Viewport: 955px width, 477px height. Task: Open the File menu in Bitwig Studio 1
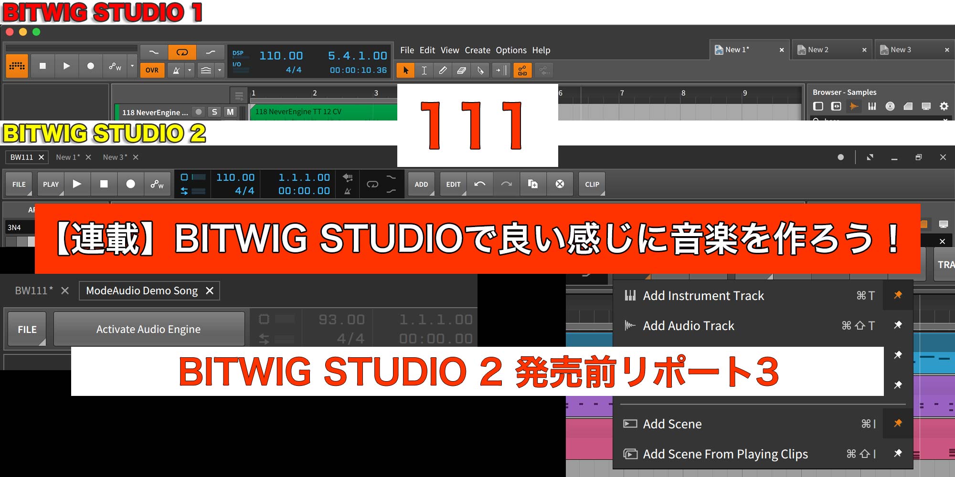coord(407,50)
